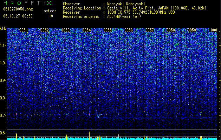
Task: Click the observer name Masayuki Kobayashi
Action: coord(126,4)
